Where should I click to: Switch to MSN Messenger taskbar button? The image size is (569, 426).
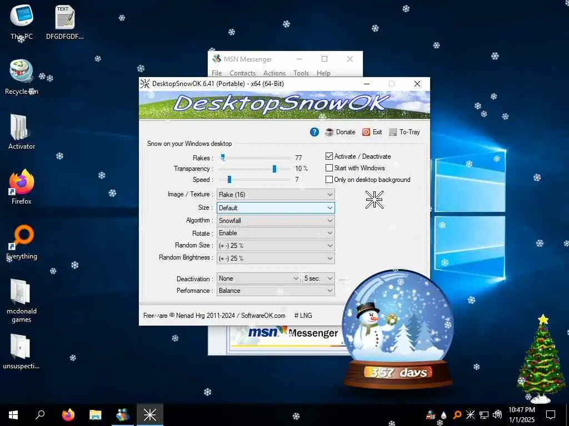tap(123, 415)
